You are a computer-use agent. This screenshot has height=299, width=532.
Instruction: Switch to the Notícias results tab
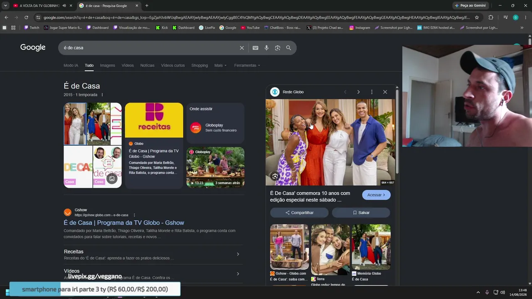tap(147, 65)
